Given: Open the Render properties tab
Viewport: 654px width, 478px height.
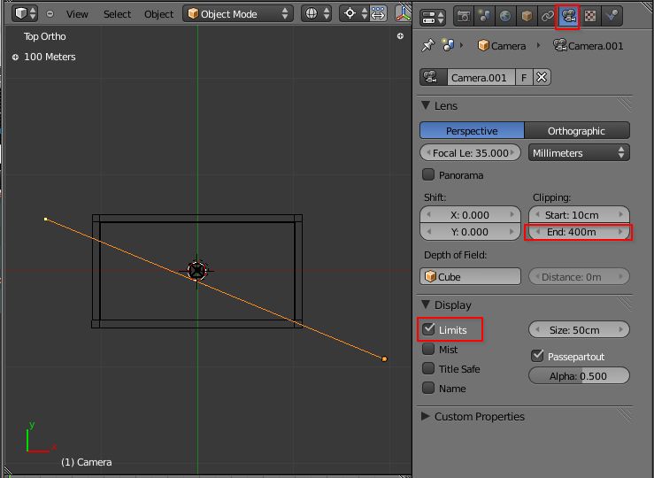Looking at the screenshot, I should point(463,16).
